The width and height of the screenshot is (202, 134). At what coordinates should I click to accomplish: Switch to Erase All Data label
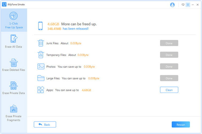(x=14, y=47)
